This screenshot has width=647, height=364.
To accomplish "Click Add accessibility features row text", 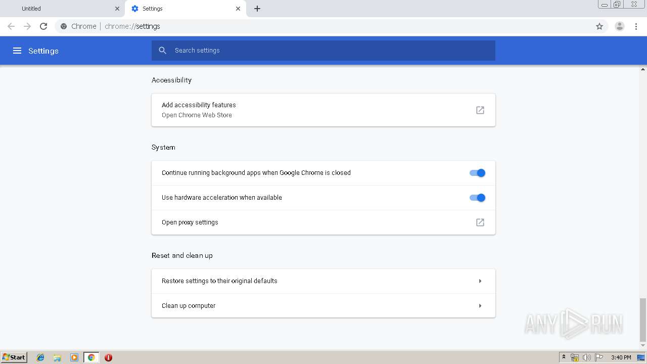I will tap(199, 105).
